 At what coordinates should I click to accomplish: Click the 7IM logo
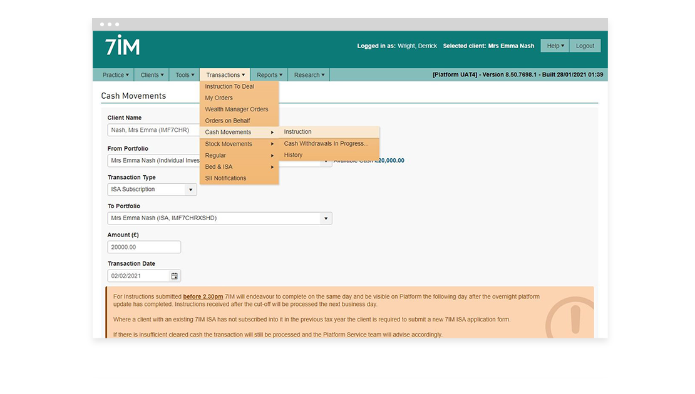pos(122,45)
